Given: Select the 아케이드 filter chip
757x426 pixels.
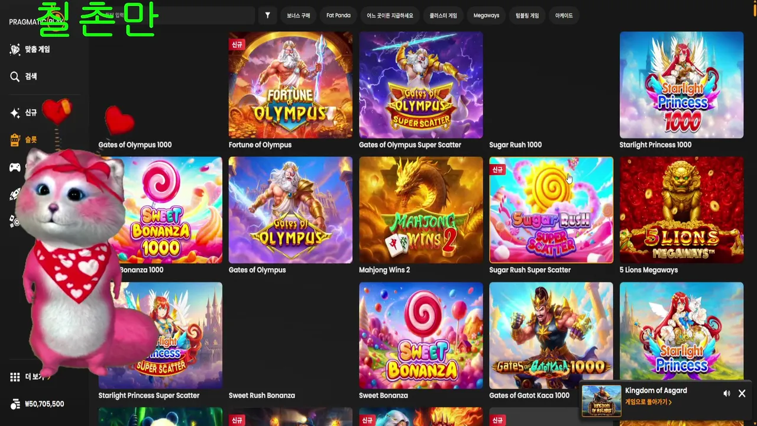Looking at the screenshot, I should [564, 15].
